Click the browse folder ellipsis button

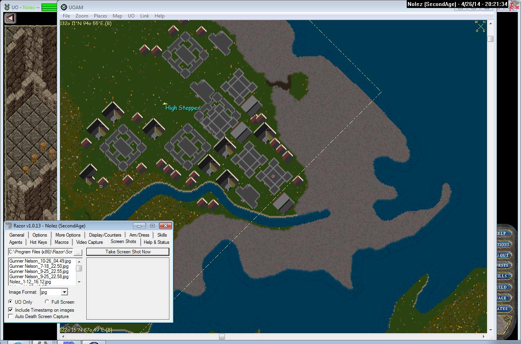78,252
